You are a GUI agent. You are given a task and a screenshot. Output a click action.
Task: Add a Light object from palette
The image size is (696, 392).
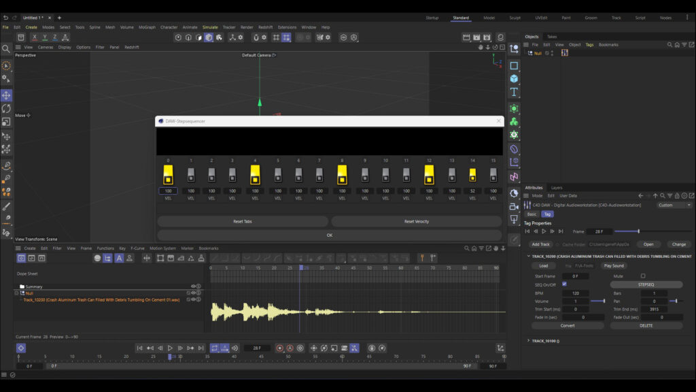click(514, 220)
